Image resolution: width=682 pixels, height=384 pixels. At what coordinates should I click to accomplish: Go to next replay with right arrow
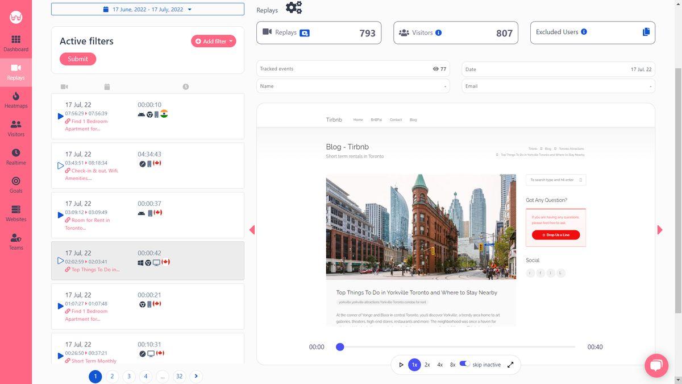[660, 230]
